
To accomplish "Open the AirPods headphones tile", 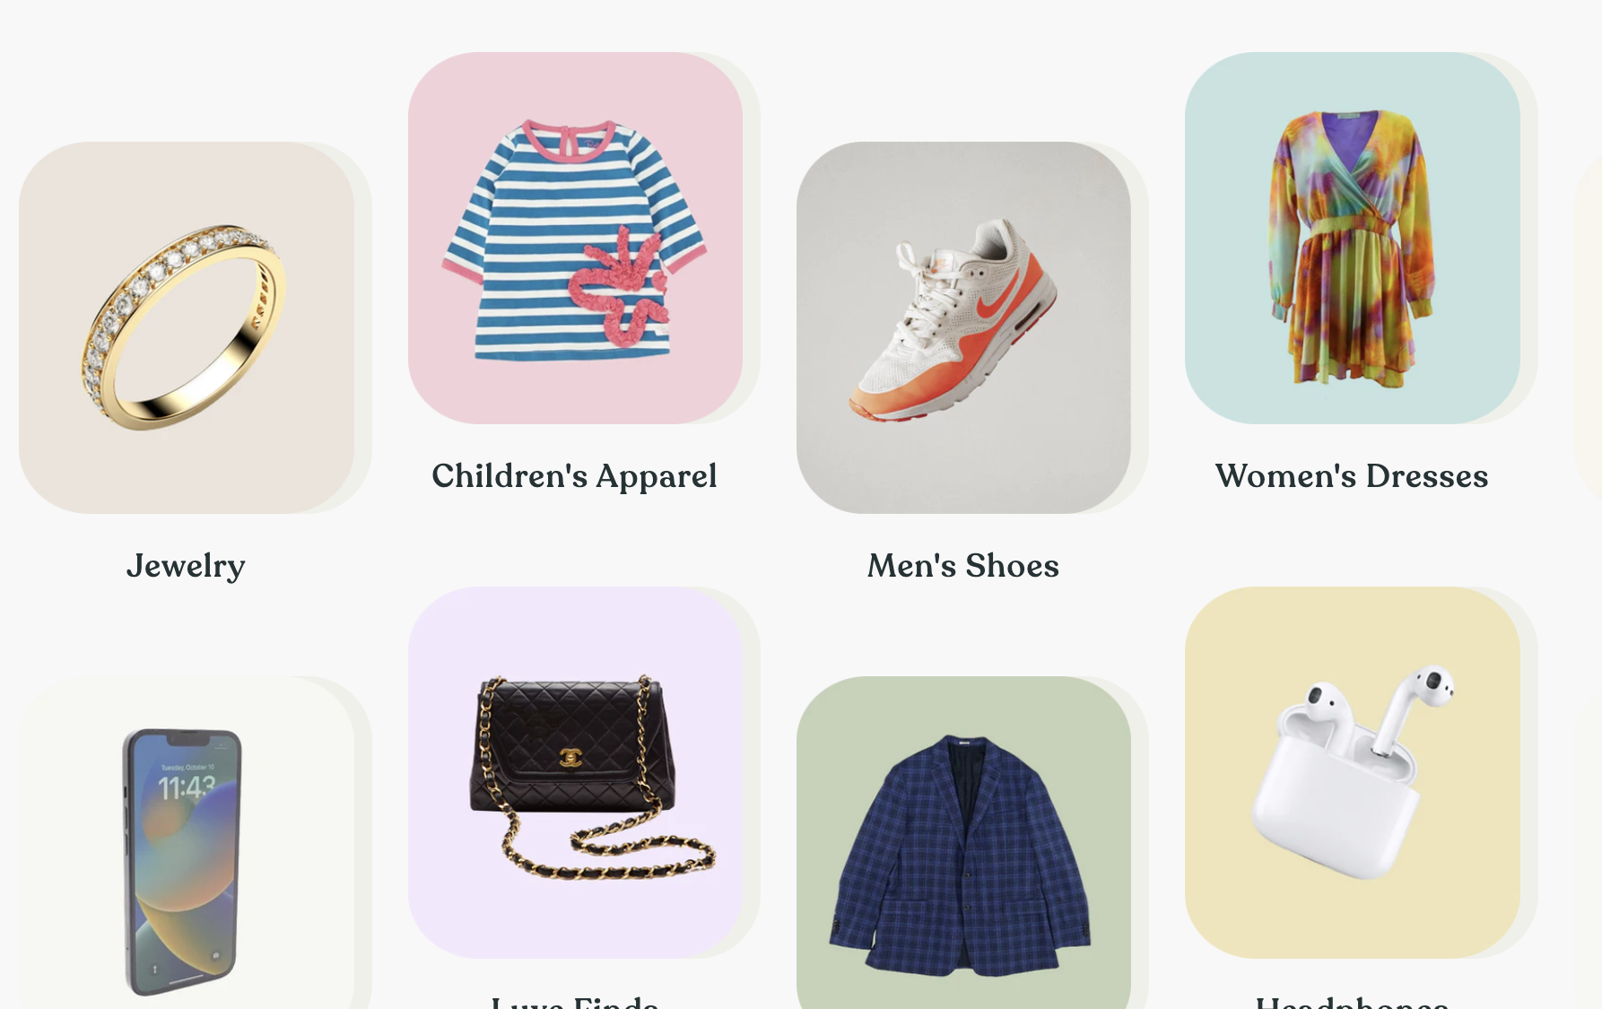I will tap(1353, 772).
